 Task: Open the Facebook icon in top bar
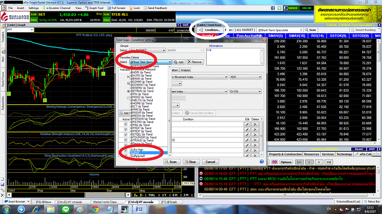click(273, 8)
